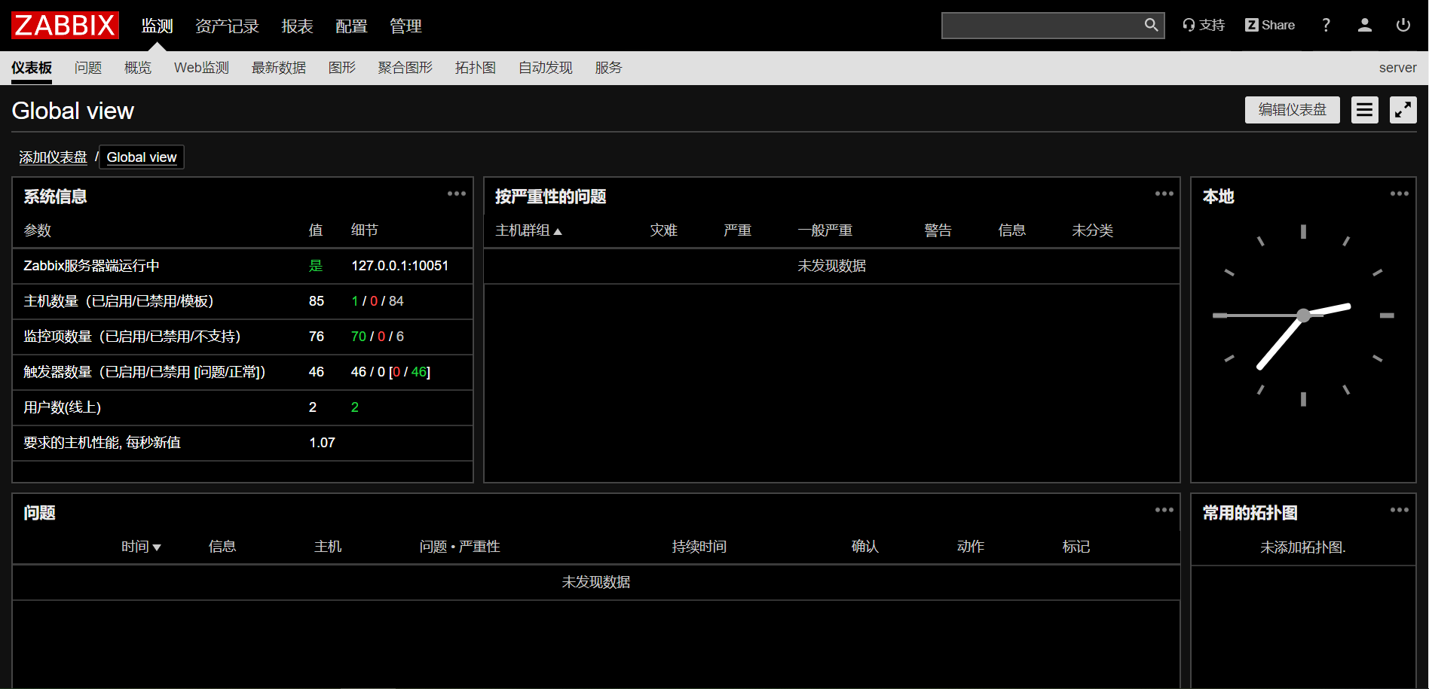Image resolution: width=1429 pixels, height=689 pixels.
Task: Click the 确认 column header
Action: 864,547
